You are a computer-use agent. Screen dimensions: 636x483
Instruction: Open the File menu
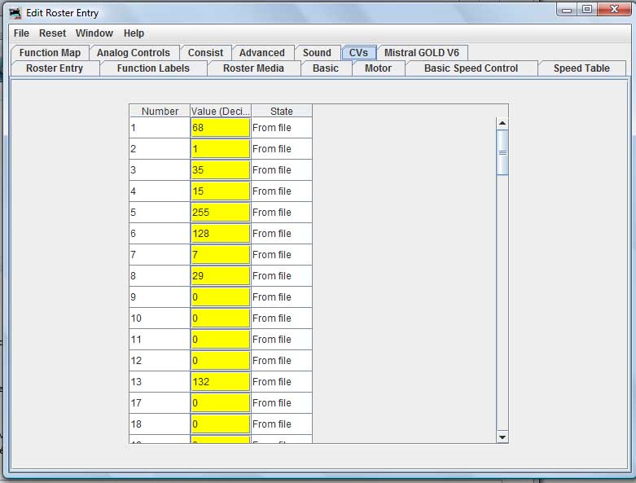21,33
